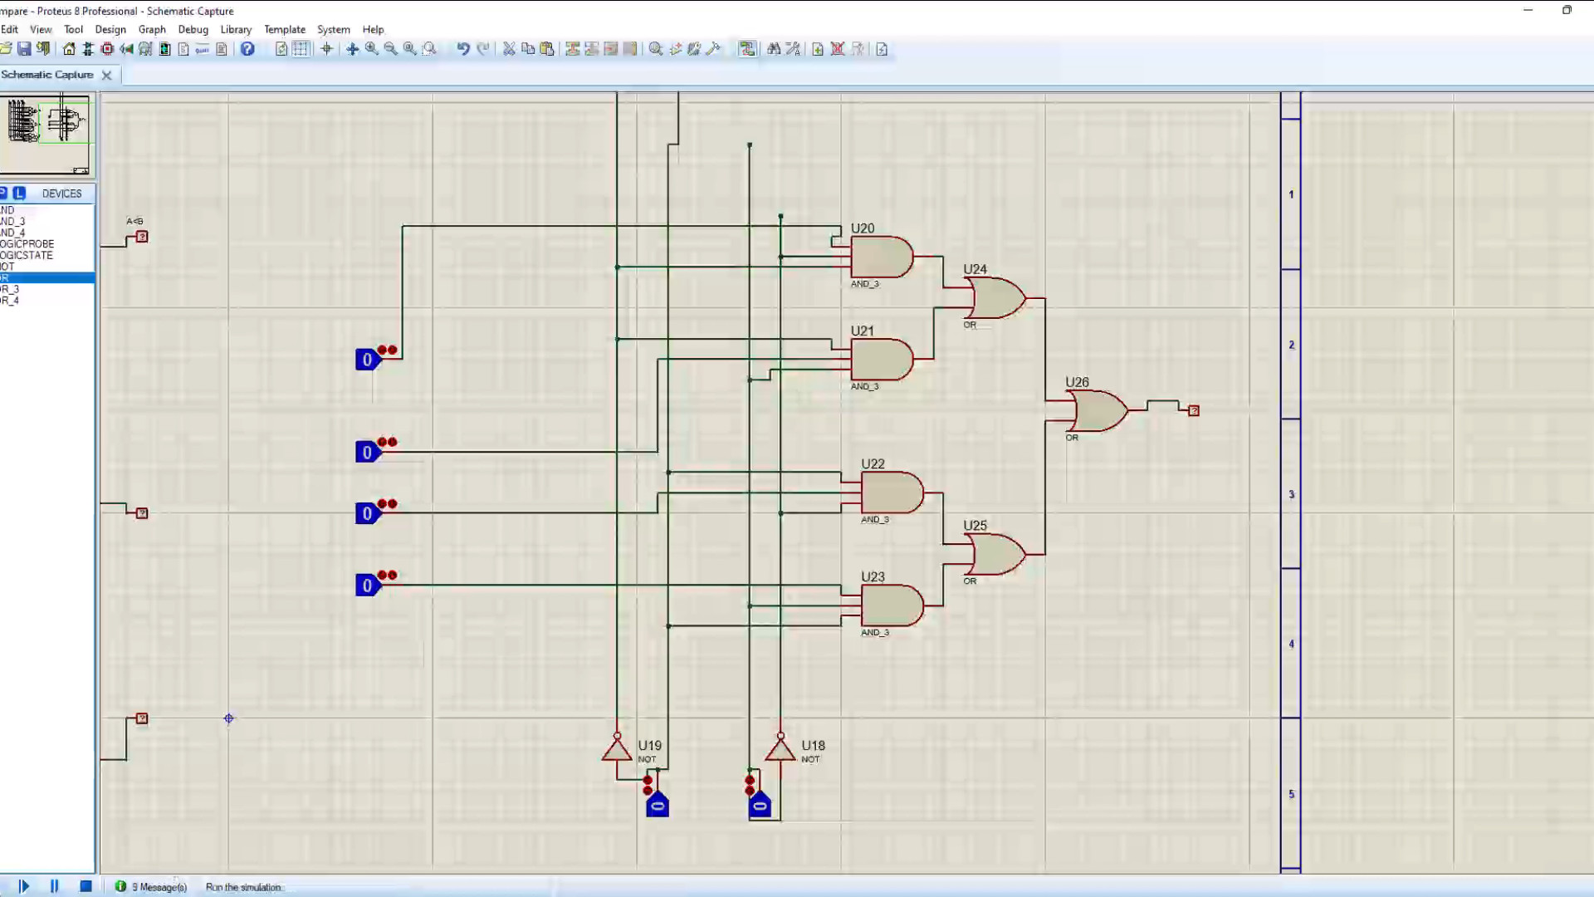Toggle logic state input below U19 inverter
The height and width of the screenshot is (897, 1594).
click(x=658, y=806)
